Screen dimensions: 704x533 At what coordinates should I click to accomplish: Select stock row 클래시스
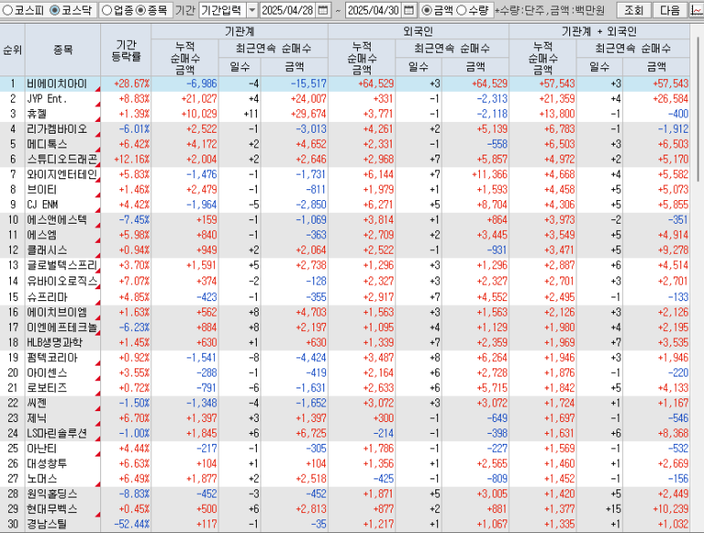coord(345,250)
